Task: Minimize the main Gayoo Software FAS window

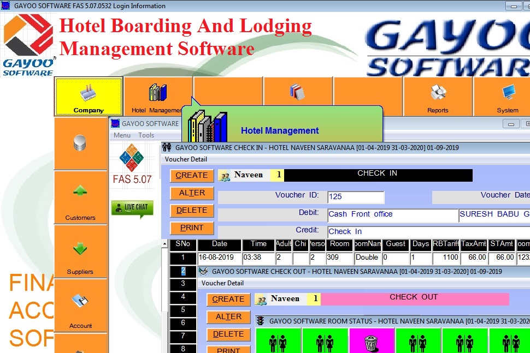Action: (x=514, y=6)
